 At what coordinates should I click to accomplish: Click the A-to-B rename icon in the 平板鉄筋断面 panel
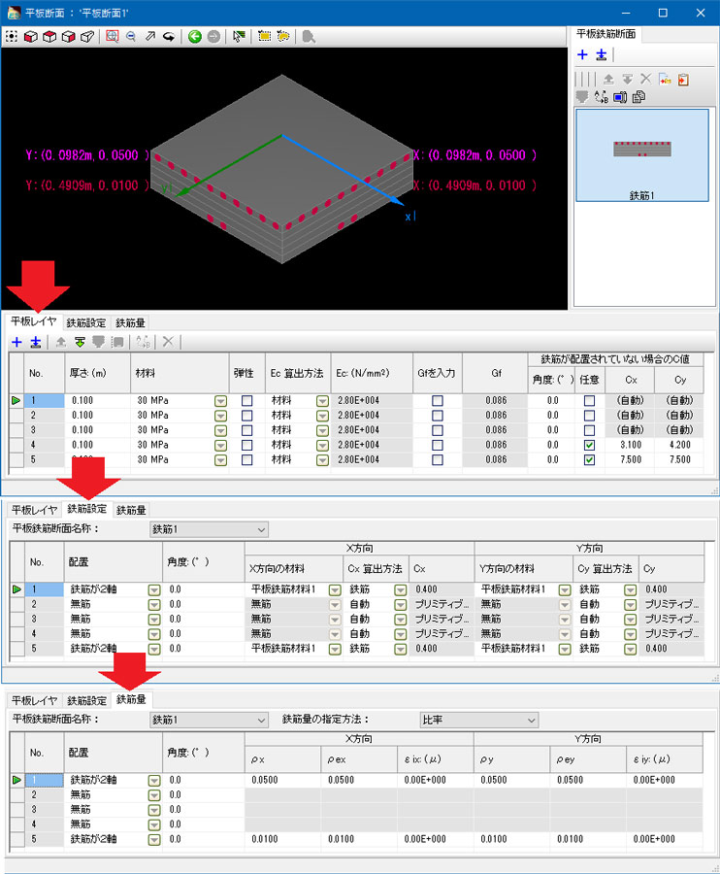click(602, 97)
